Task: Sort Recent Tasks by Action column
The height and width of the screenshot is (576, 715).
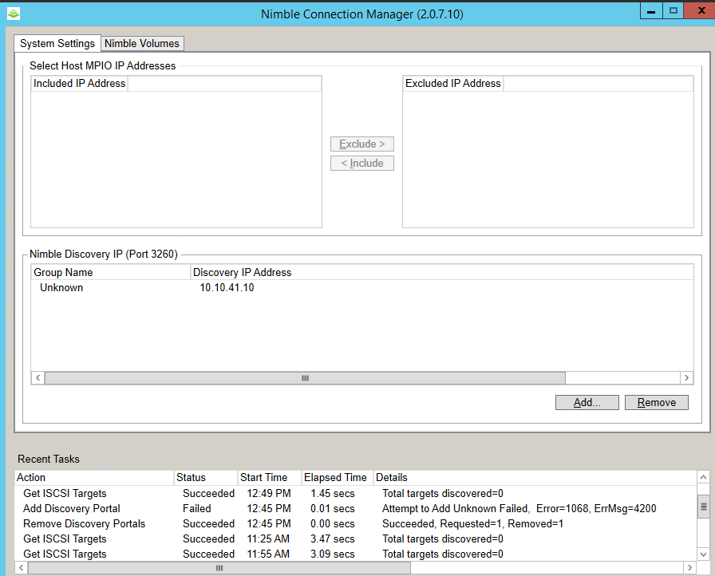Action: tap(94, 477)
